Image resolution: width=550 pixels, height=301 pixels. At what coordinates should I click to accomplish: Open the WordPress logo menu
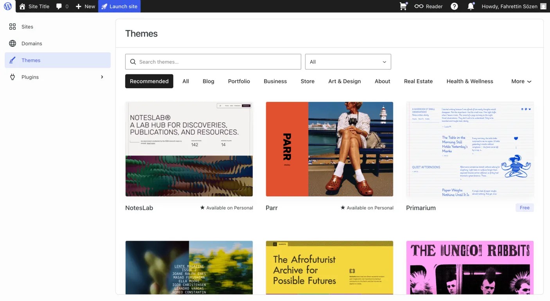point(7,6)
